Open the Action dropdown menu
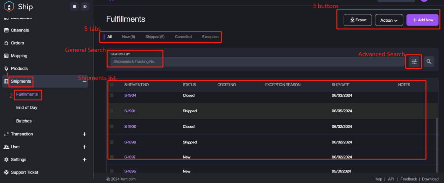The height and width of the screenshot is (183, 444). [389, 20]
